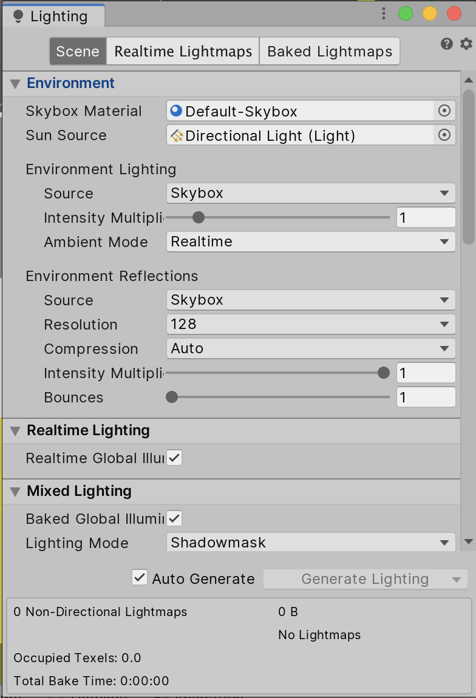This screenshot has width=476, height=698.
Task: Click the lightbulb icon on Lighting tab
Action: pyautogui.click(x=18, y=16)
